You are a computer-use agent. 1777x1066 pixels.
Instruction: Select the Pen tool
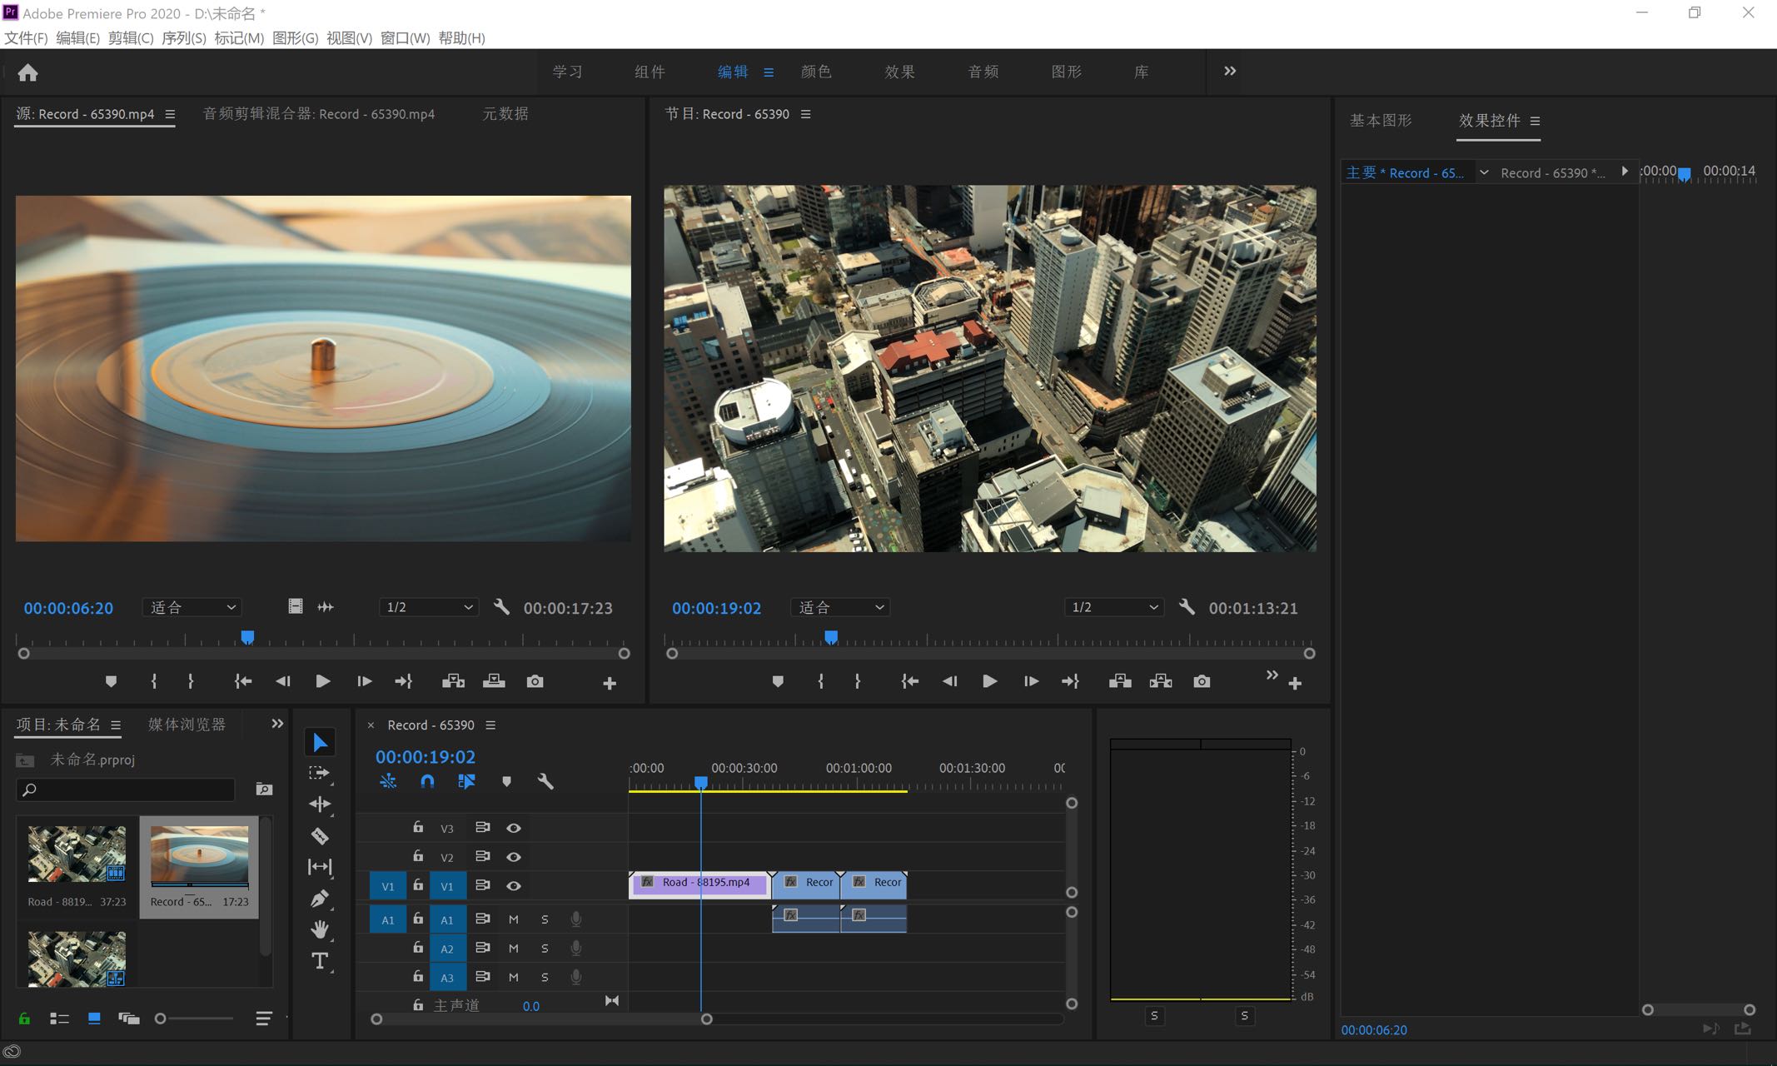(x=320, y=899)
